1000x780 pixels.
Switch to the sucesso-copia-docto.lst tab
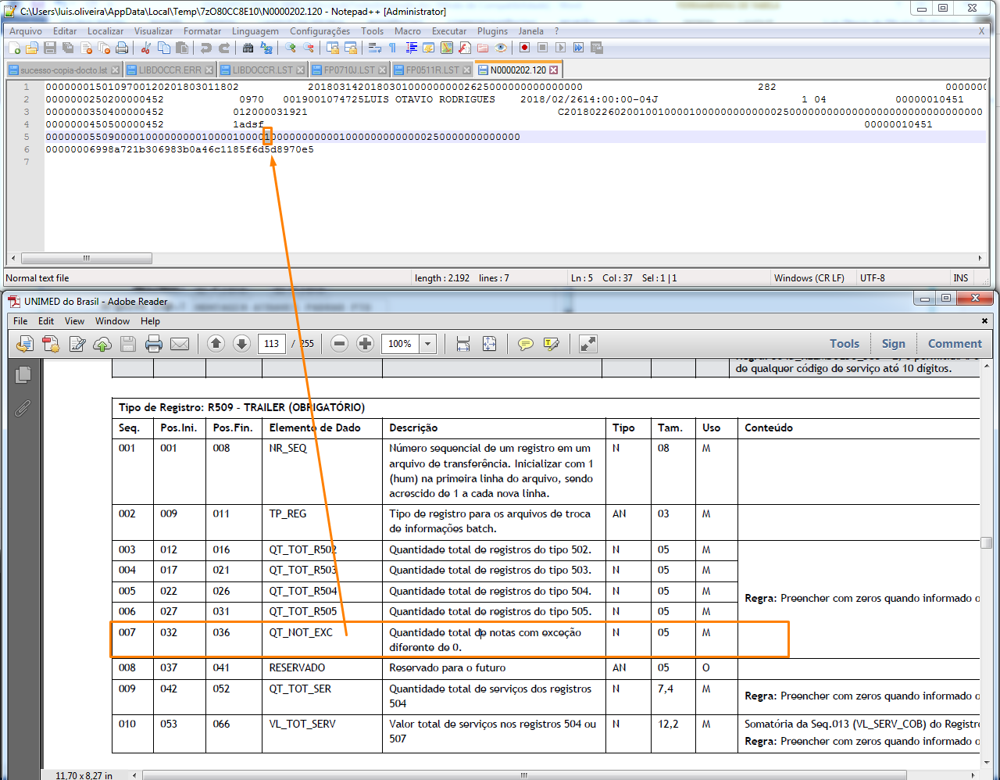[63, 70]
